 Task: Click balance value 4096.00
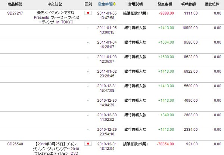(191, 101)
